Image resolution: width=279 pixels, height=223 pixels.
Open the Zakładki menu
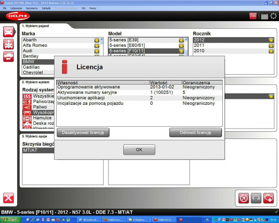(x=46, y=8)
